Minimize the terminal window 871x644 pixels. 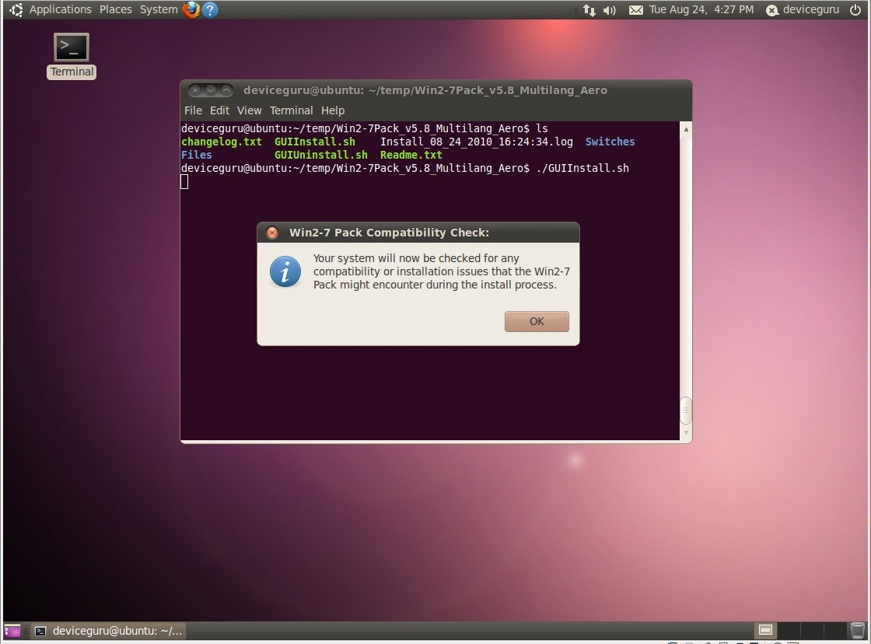coord(211,90)
